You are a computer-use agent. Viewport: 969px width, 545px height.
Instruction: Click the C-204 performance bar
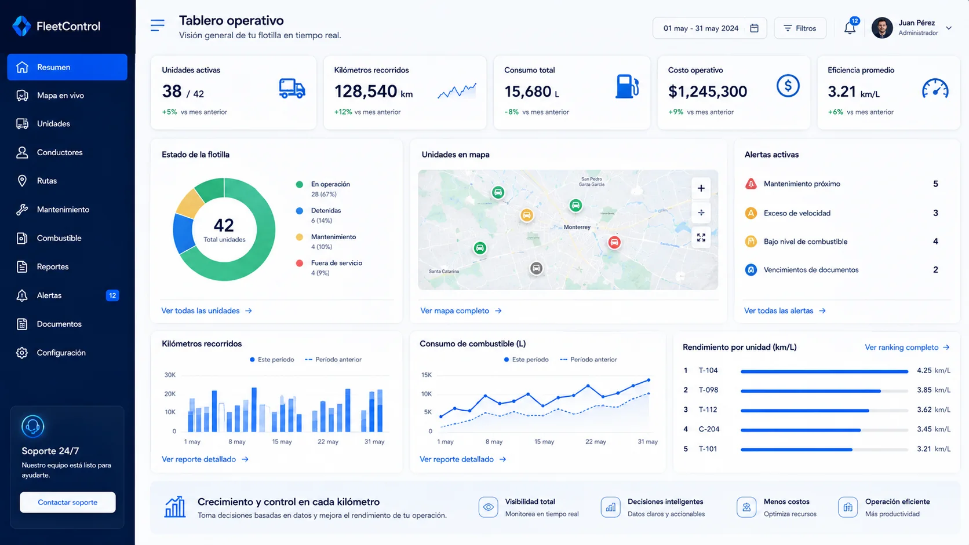[824, 430]
